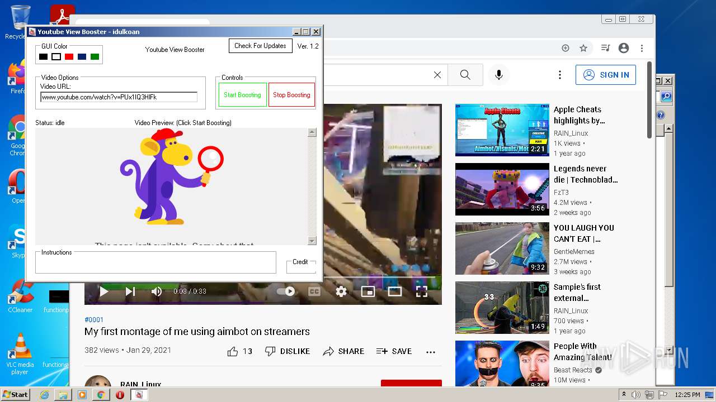Viewport: 716px width, 402px height.
Task: Open YouTube settings three-dot menu
Action: click(x=559, y=75)
